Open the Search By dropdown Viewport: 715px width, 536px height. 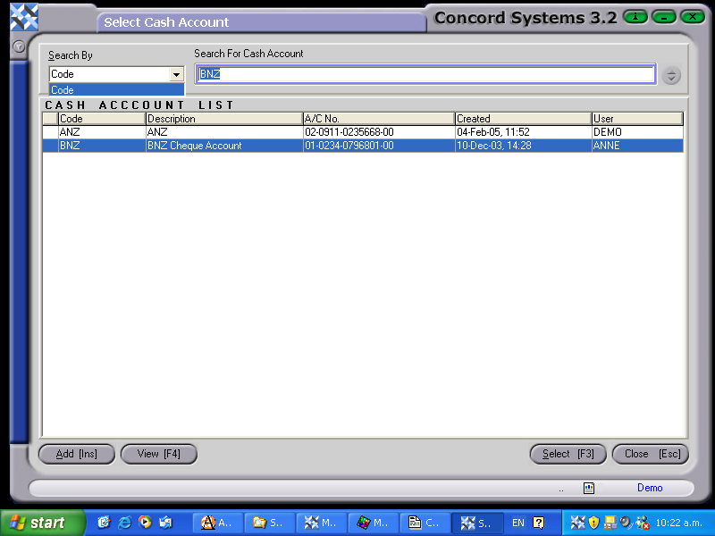176,74
